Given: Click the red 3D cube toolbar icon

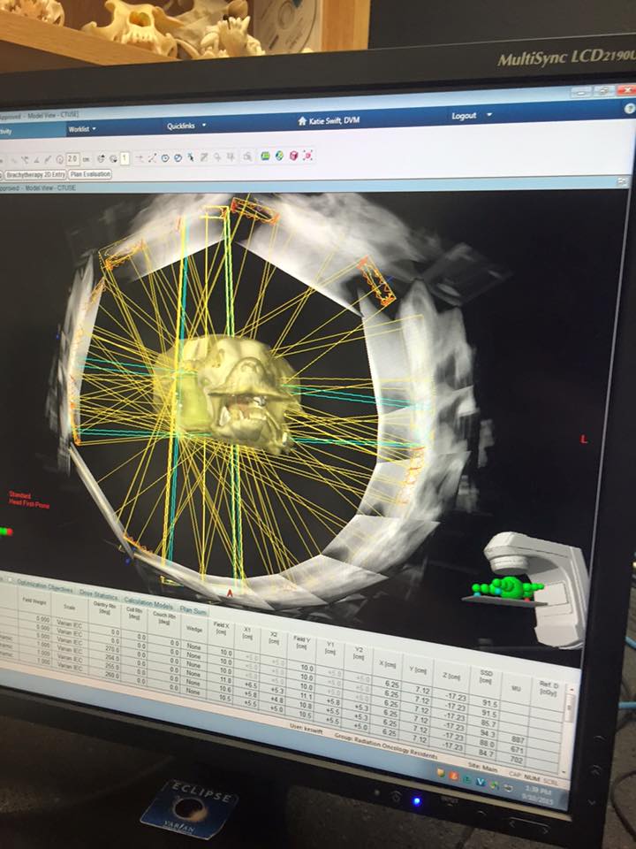Looking at the screenshot, I should point(293,156).
